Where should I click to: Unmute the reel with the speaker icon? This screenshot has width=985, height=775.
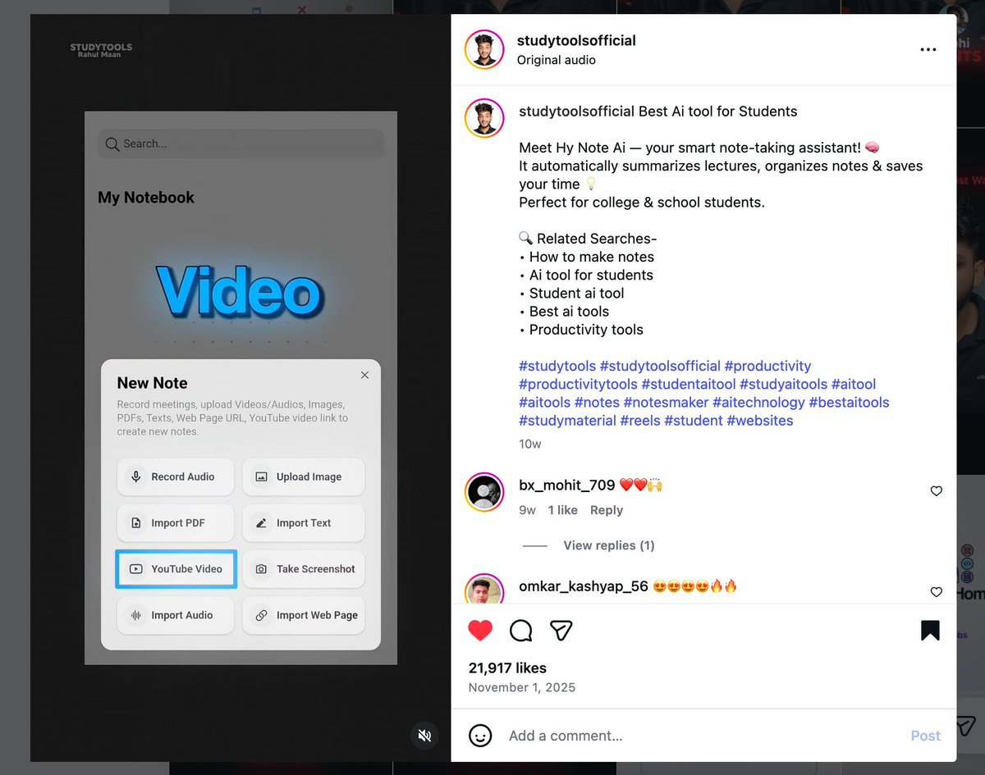tap(424, 736)
